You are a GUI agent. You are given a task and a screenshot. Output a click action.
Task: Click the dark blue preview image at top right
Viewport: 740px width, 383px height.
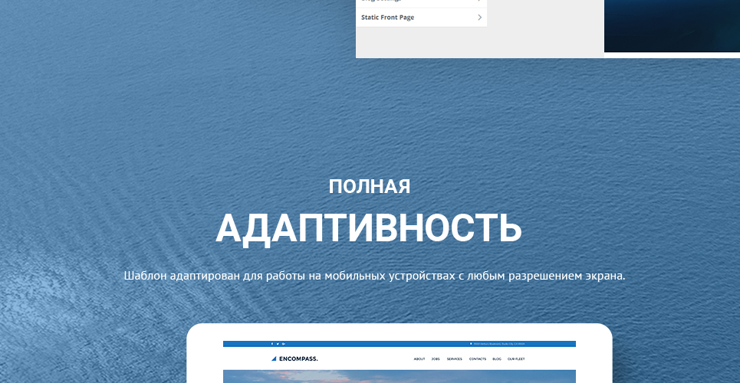pos(672,26)
